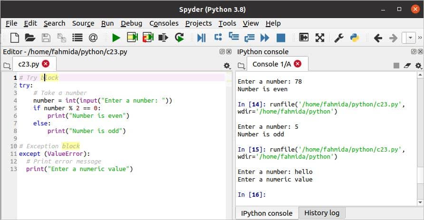
Task: Close the c23.py editor tab
Action: tap(46, 64)
